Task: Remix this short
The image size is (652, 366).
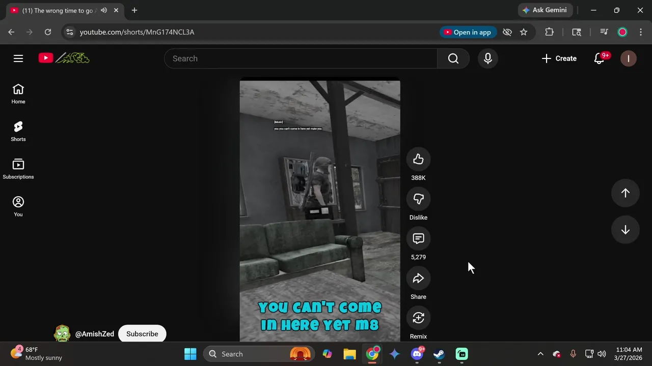Action: click(x=418, y=318)
